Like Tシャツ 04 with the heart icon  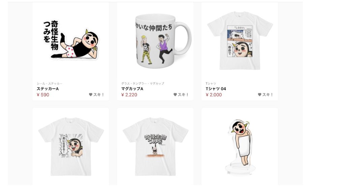[260, 95]
